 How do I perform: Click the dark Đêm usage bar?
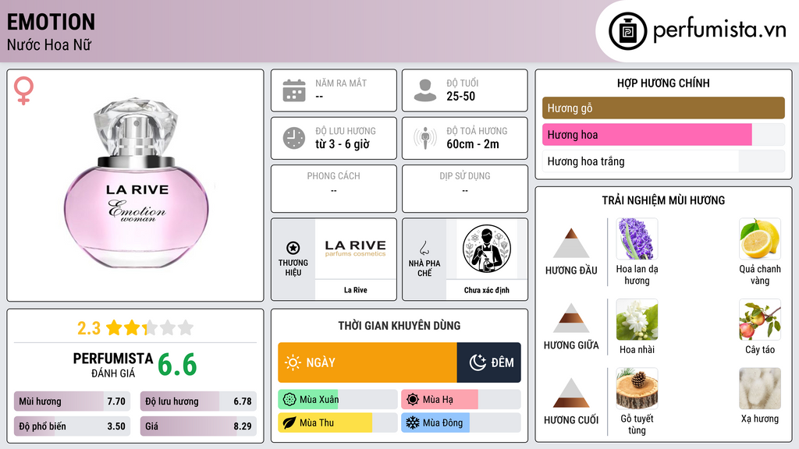(x=489, y=362)
